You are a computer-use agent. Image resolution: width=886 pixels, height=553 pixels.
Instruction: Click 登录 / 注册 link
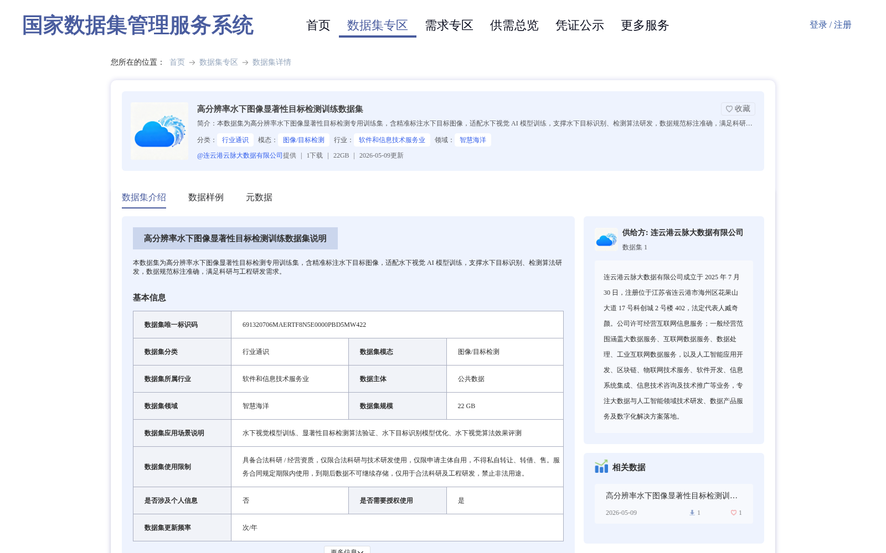click(831, 25)
